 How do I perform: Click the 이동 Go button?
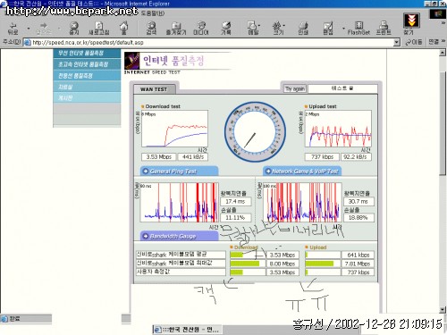coord(414,42)
